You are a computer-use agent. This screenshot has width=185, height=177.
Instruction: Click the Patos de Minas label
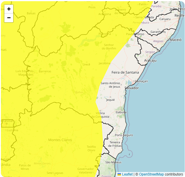click(x=25, y=167)
